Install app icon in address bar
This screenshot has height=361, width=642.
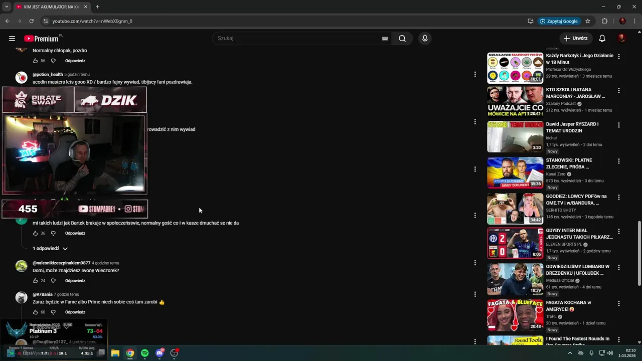(x=530, y=21)
